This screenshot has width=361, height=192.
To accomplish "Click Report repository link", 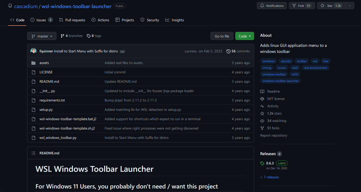I will tap(274, 135).
